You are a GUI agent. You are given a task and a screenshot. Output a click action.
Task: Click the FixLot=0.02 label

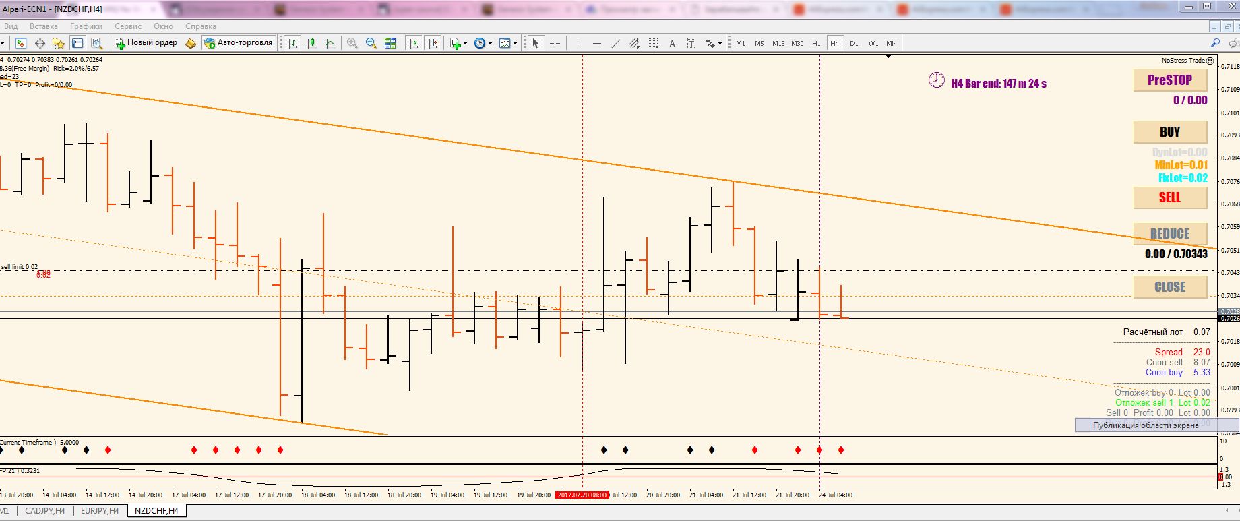pyautogui.click(x=1183, y=178)
